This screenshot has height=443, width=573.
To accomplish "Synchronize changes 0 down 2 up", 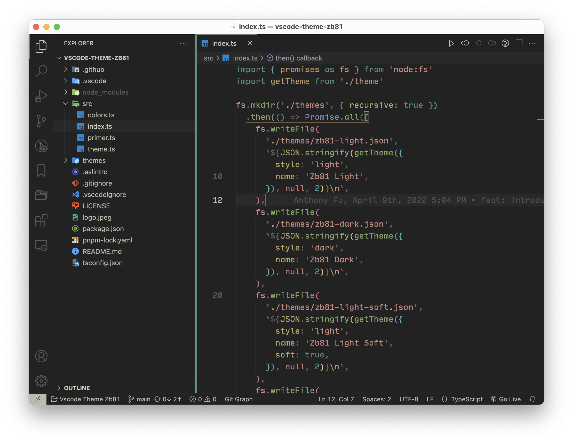I will 168,399.
